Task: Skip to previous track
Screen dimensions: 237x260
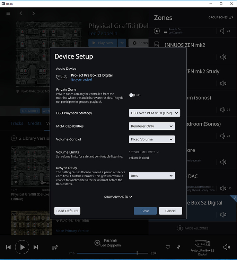Action: [x=8, y=247]
